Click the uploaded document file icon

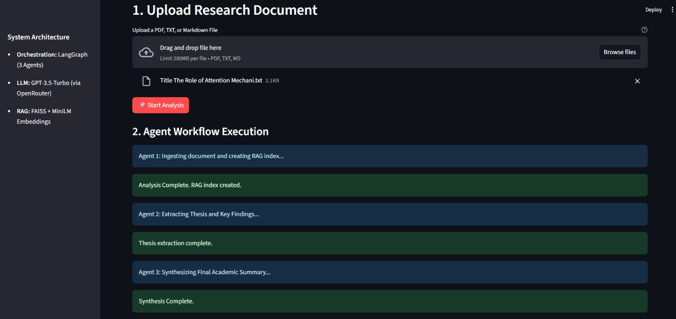(146, 81)
